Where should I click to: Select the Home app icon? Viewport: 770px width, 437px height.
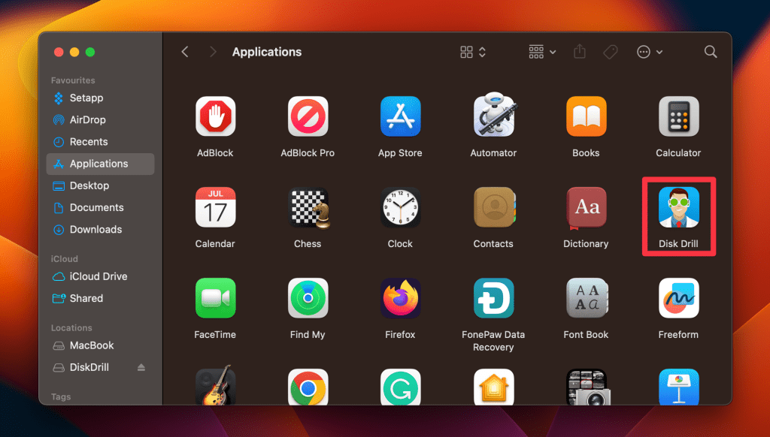point(493,387)
